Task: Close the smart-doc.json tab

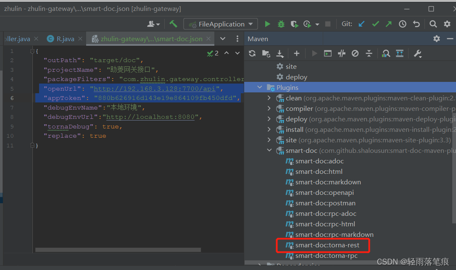Action: [208, 39]
